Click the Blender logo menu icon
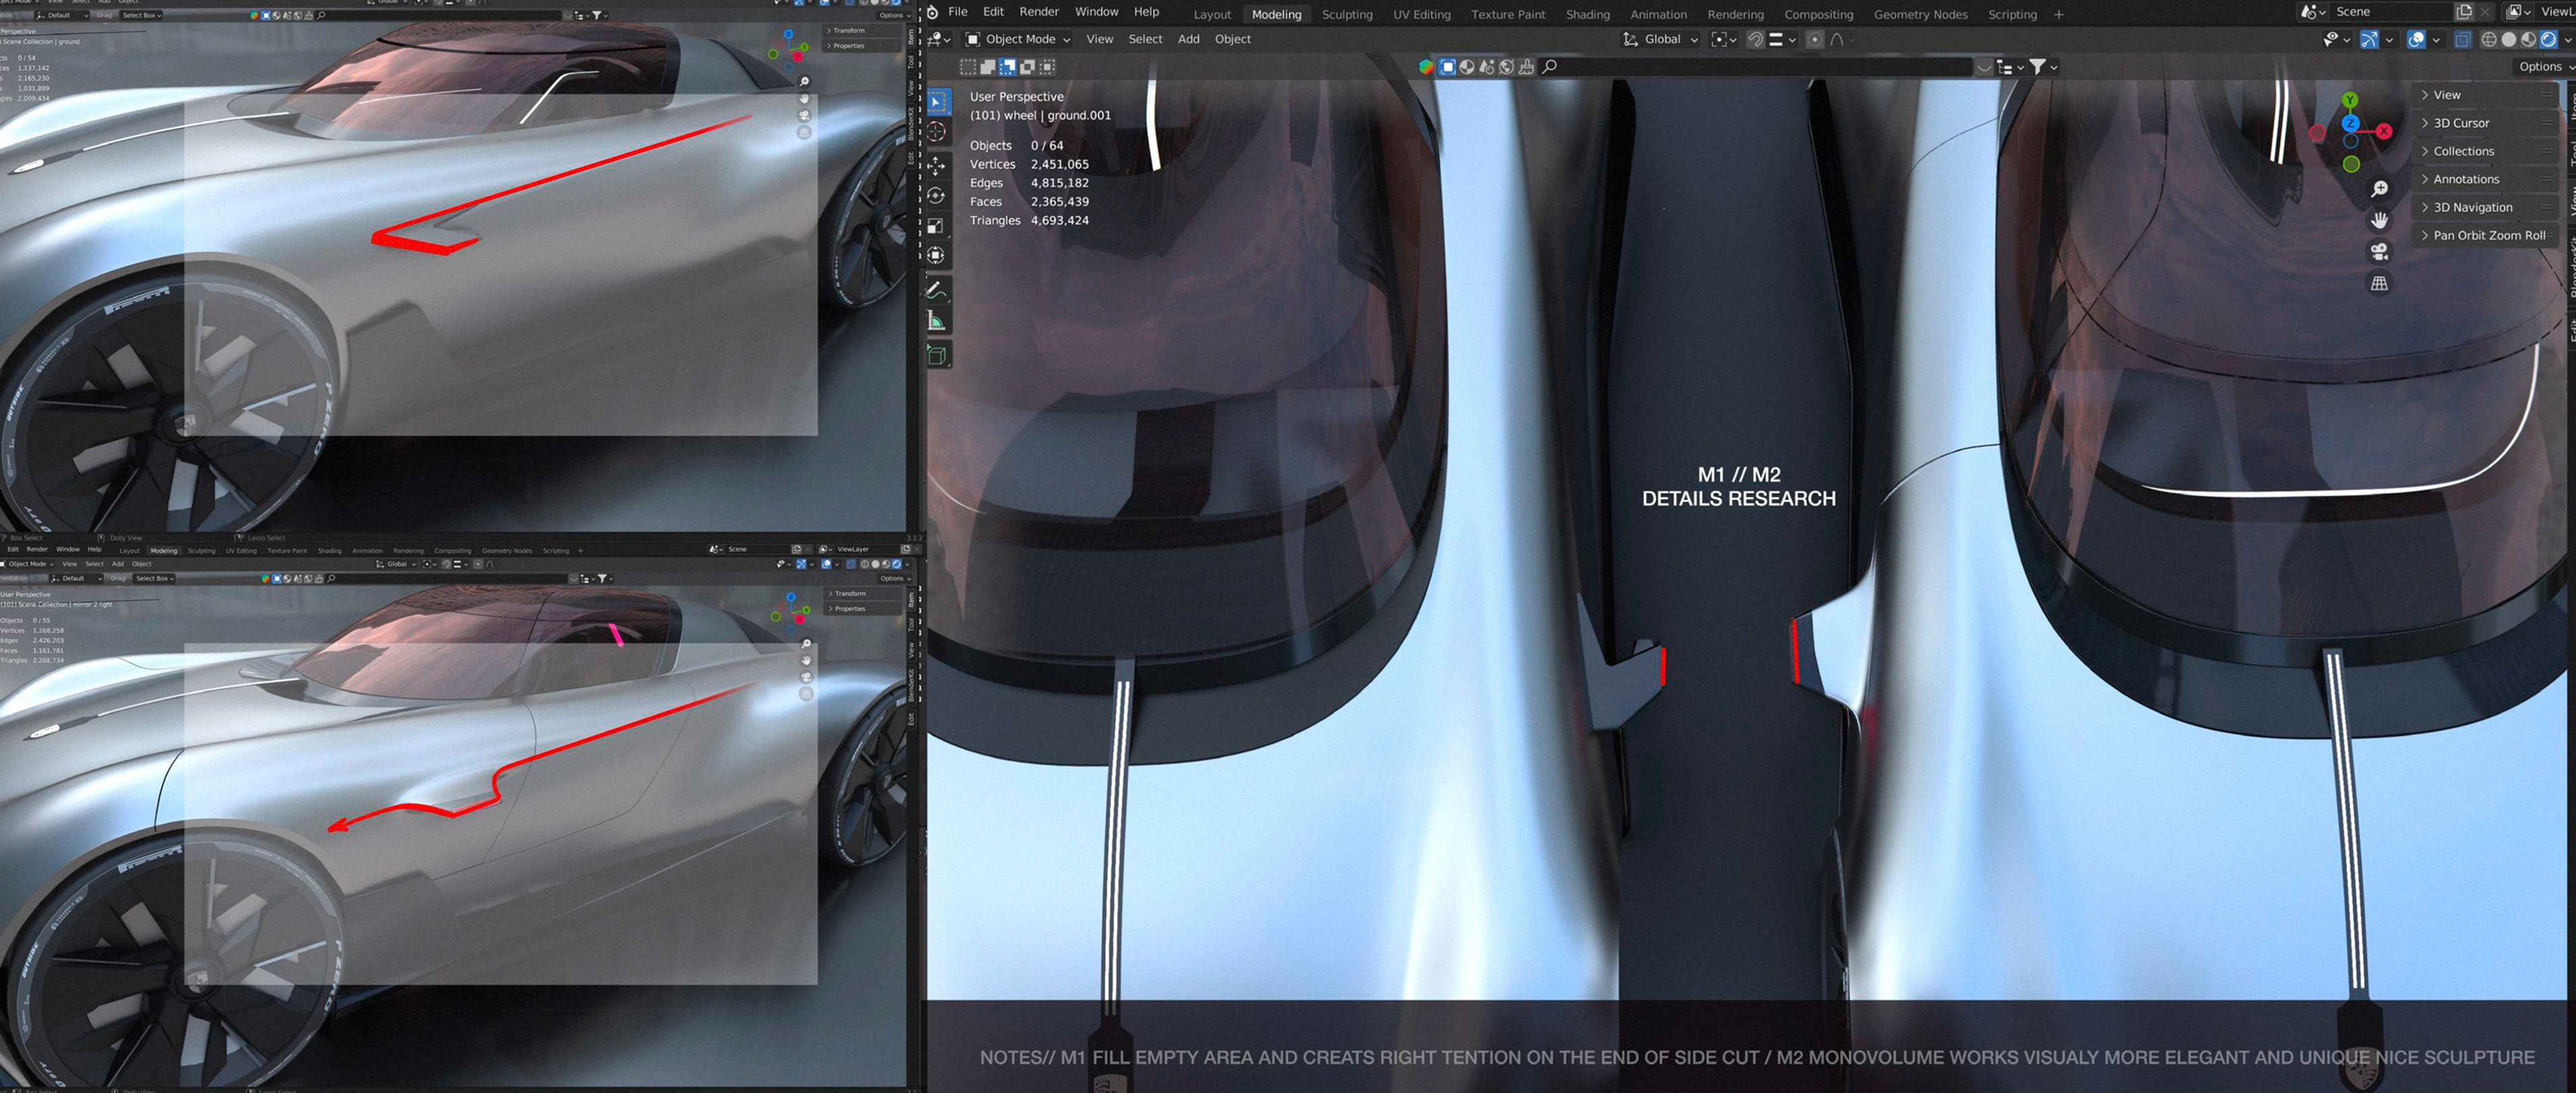This screenshot has height=1093, width=2576. 932,12
